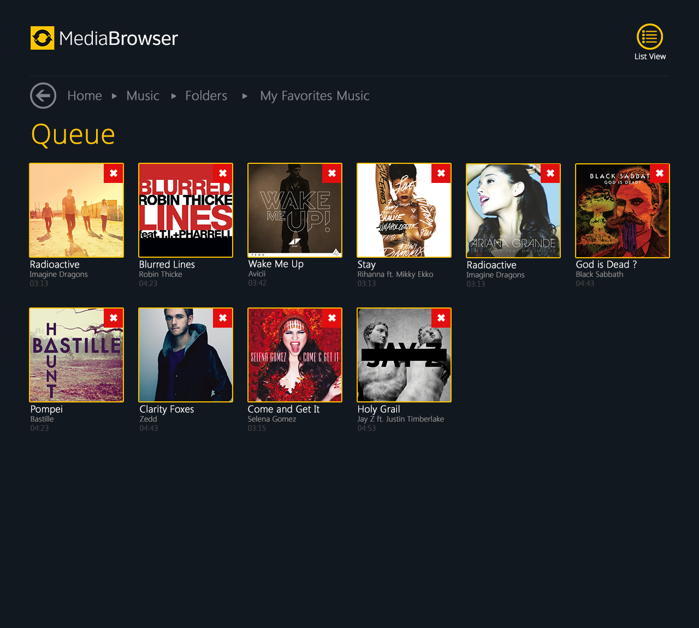
Task: Open Zedd Clarity album cover
Action: click(x=186, y=355)
